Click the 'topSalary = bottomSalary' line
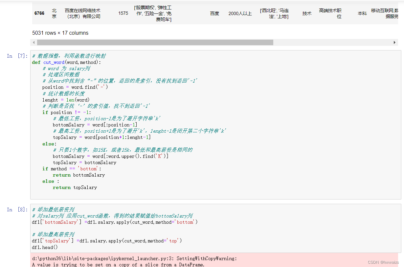Screen dimensions: 404x267 coord(84,162)
